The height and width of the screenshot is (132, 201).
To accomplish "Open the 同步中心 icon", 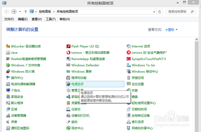I will point(68,128).
